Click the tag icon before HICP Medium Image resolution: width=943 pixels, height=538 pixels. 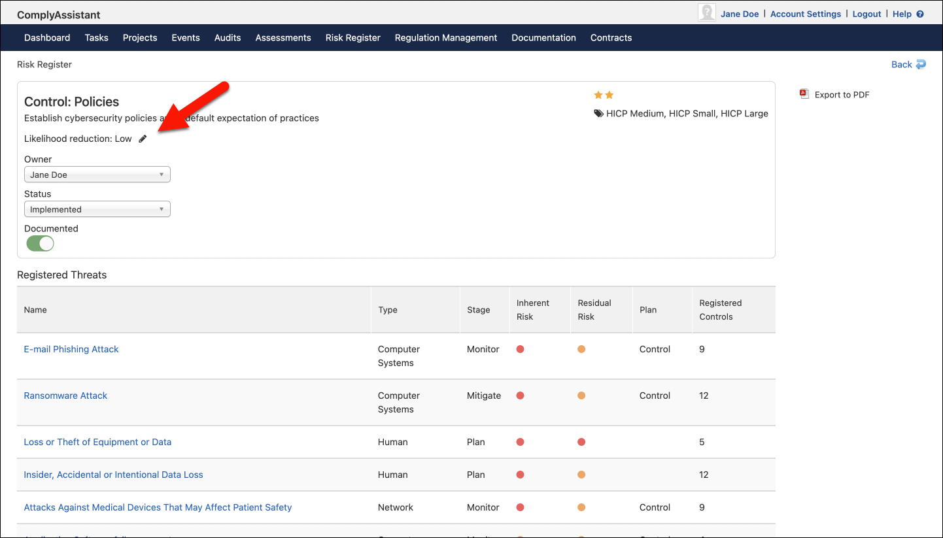pos(598,113)
